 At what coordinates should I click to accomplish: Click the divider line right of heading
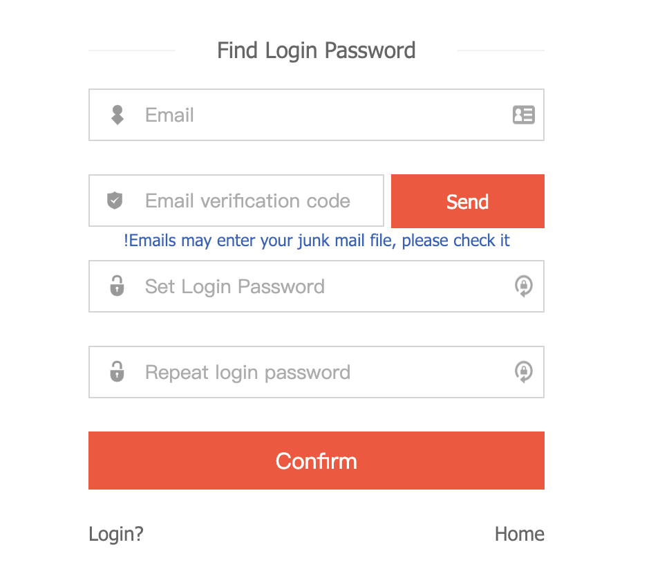500,50
